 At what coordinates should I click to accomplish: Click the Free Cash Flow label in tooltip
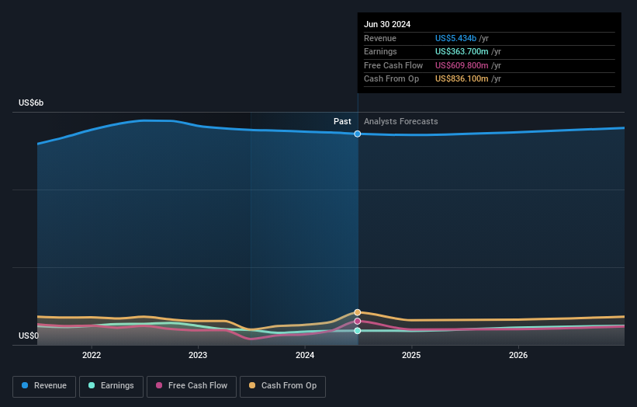(x=393, y=65)
